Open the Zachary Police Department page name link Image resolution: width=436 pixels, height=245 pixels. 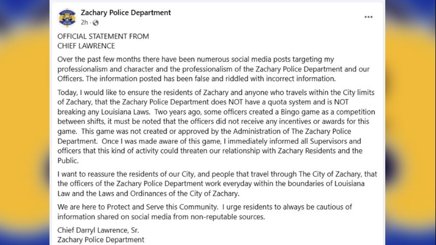point(126,13)
